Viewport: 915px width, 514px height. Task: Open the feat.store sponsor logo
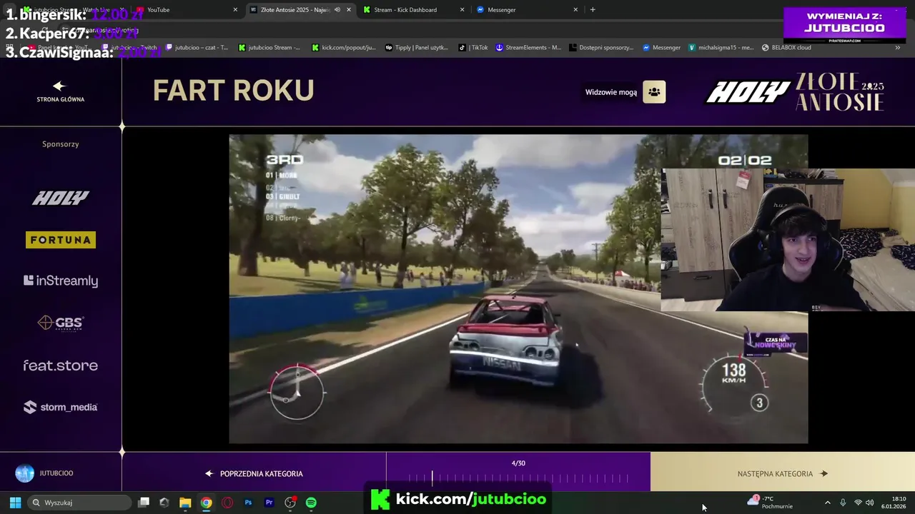(x=61, y=366)
